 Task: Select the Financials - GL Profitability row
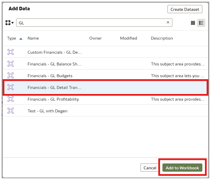[53, 99]
